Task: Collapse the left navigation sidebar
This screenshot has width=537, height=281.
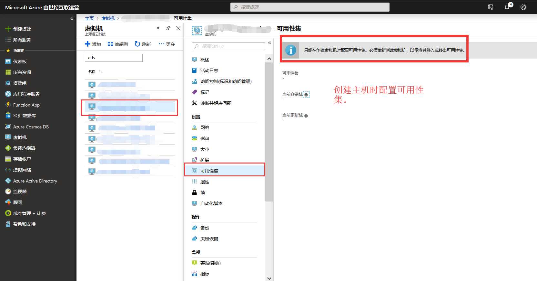Action: [72, 19]
